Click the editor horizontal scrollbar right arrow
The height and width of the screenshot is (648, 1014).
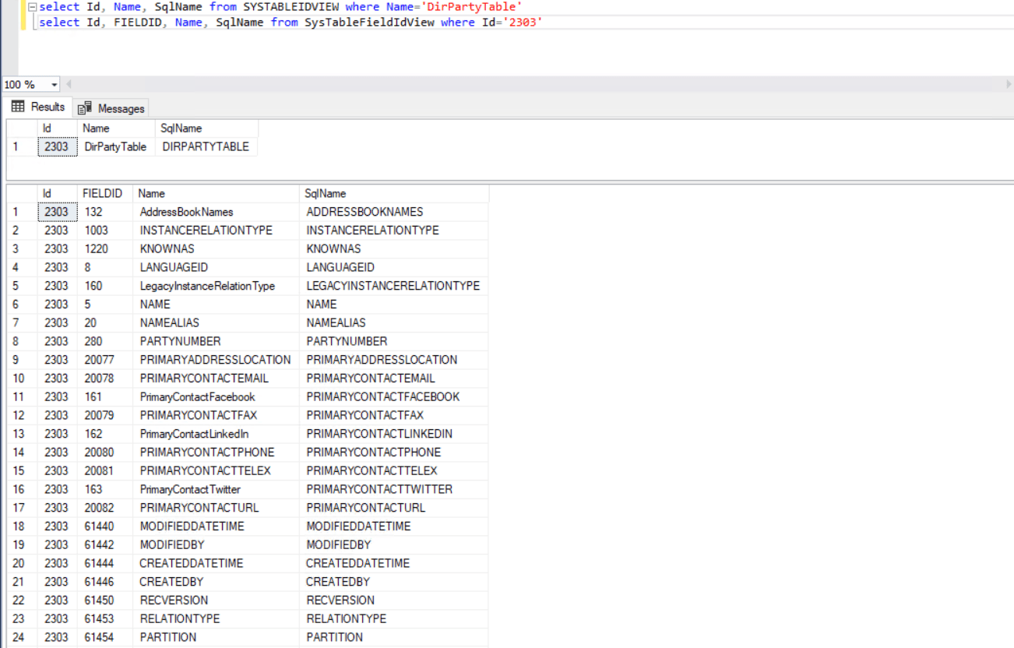[1009, 84]
